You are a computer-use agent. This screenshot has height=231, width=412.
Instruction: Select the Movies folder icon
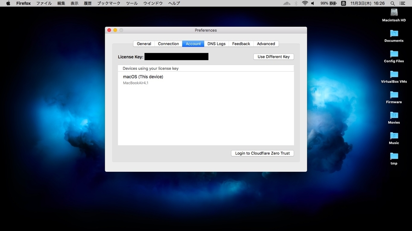394,115
